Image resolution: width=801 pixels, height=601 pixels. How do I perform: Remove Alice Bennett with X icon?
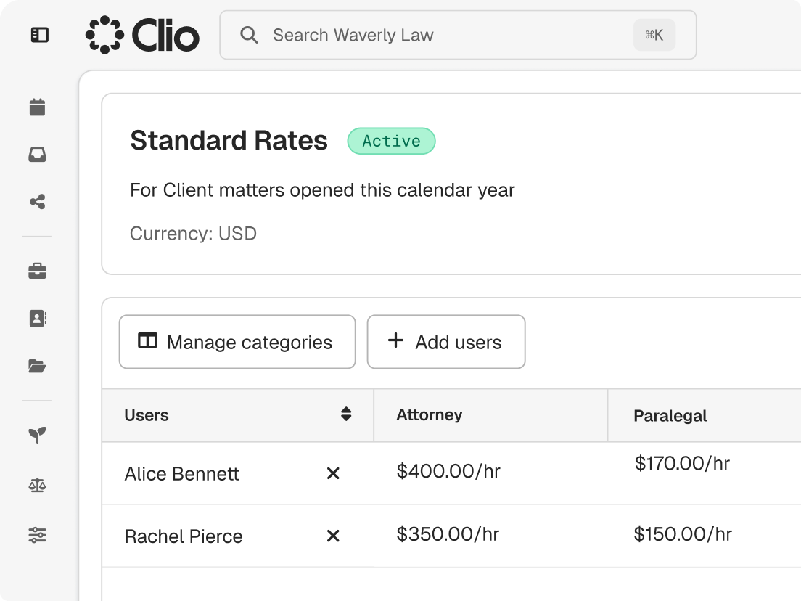pyautogui.click(x=333, y=473)
